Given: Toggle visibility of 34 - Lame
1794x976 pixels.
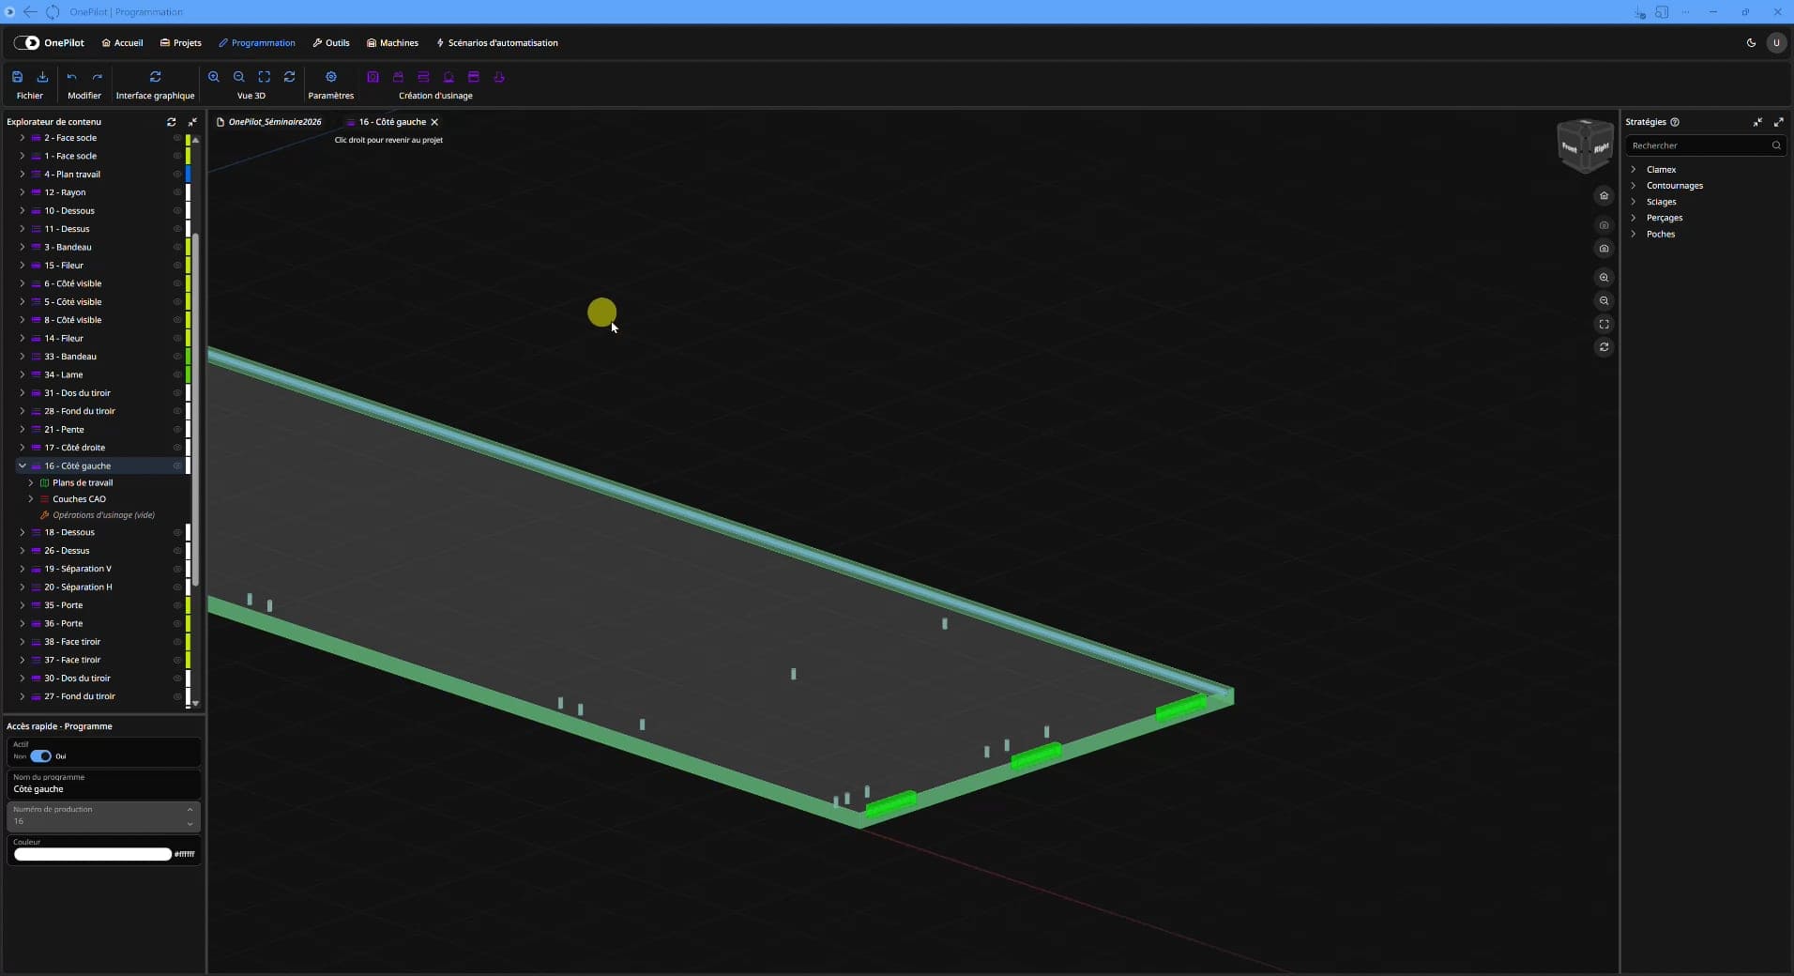Looking at the screenshot, I should (176, 375).
